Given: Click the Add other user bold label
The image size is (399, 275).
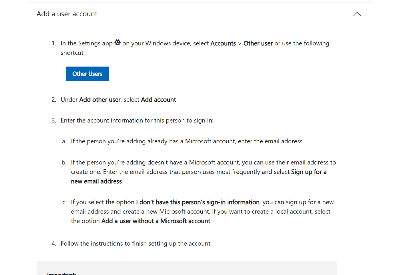Looking at the screenshot, I should click(x=100, y=100).
